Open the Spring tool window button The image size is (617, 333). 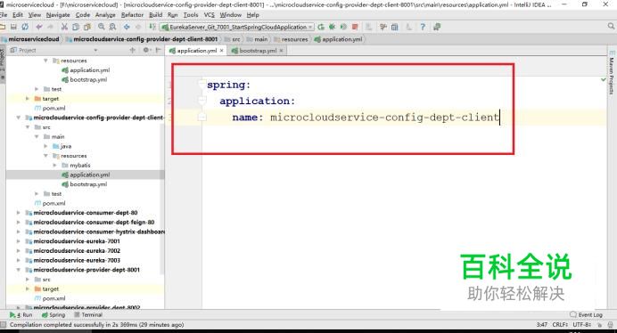click(x=53, y=315)
